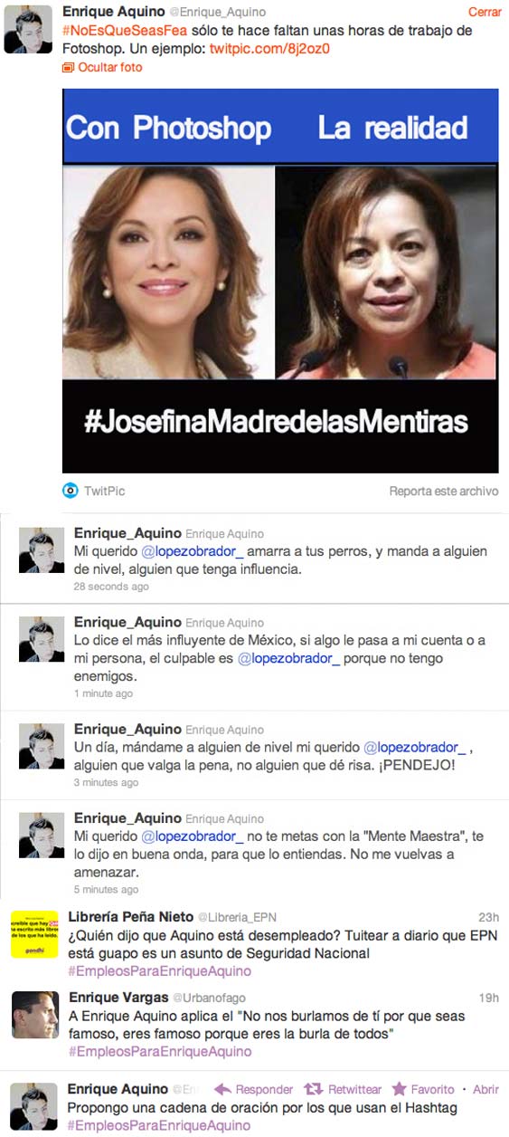Collapse the tweet with Cerrar

point(485,13)
